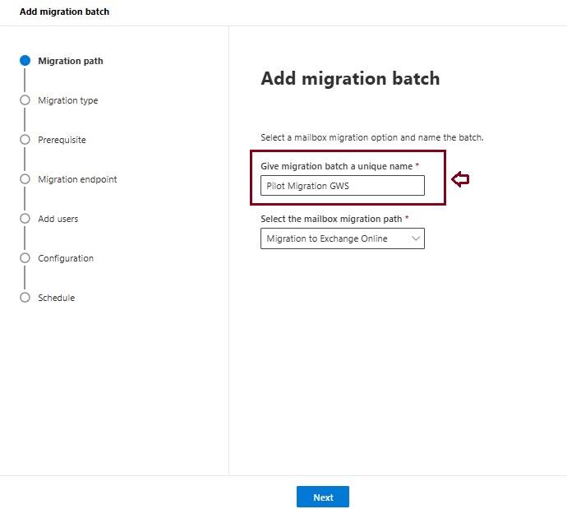Image resolution: width=567 pixels, height=509 pixels.
Task: Open the Prerequisite step label
Action: [62, 140]
